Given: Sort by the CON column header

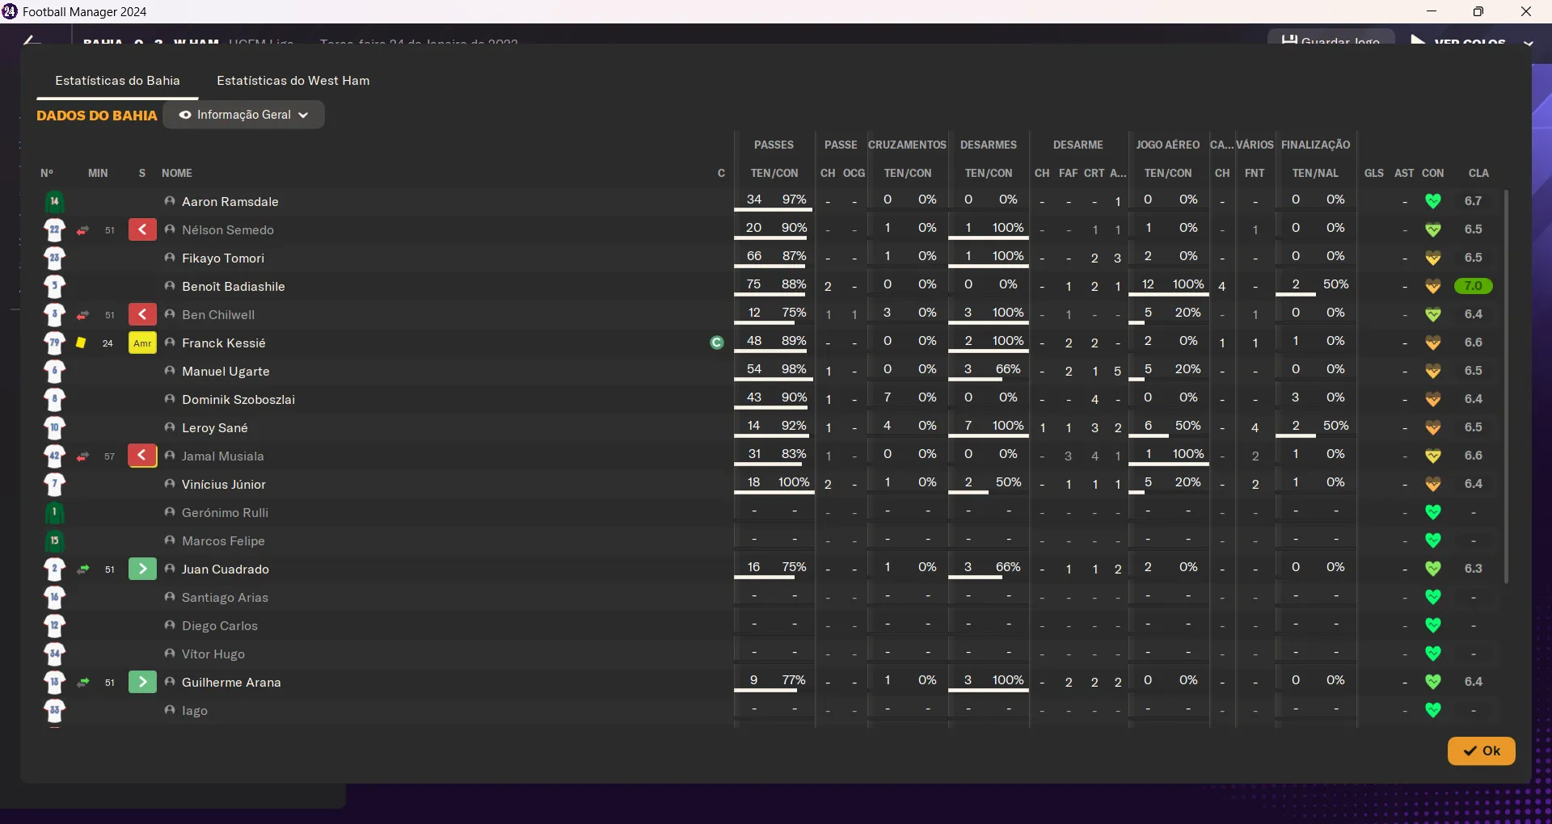Looking at the screenshot, I should click(x=1433, y=173).
